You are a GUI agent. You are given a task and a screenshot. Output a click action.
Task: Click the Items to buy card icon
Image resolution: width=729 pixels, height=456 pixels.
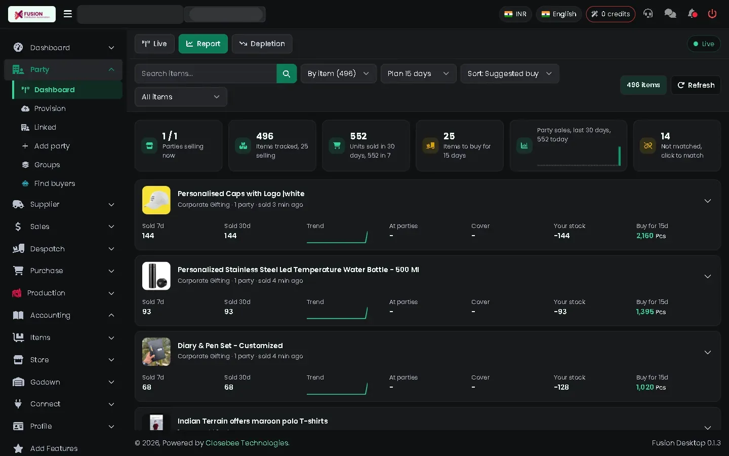(430, 146)
